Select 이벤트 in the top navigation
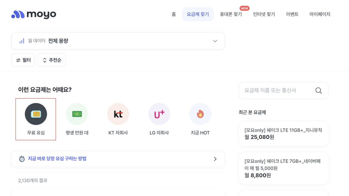 point(292,14)
